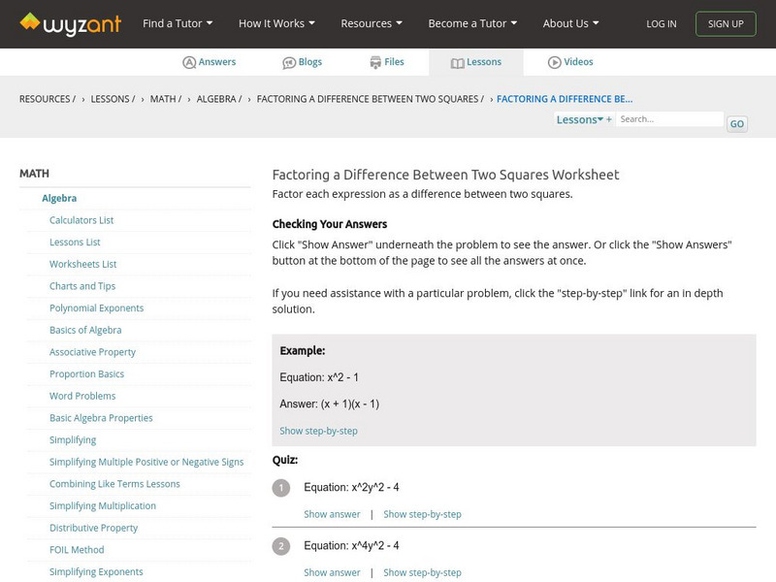Expand the How It Works menu
This screenshot has width=776, height=582.
coord(277,23)
